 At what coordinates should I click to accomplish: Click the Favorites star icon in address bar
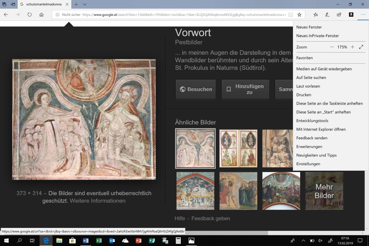pyautogui.click(x=299, y=15)
